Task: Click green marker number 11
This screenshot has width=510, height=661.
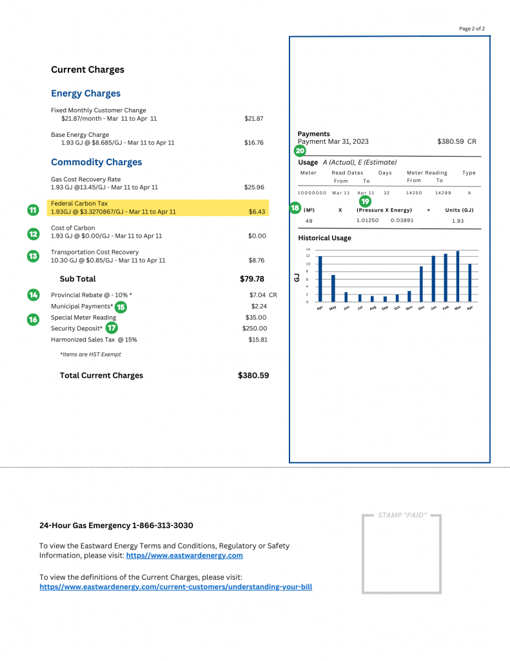Action: 34,210
